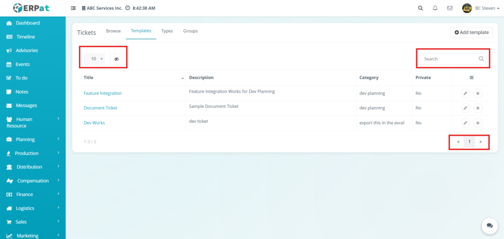Screen dimensions: 504x239
Task: Go to next page in pagination
Action: (x=480, y=142)
